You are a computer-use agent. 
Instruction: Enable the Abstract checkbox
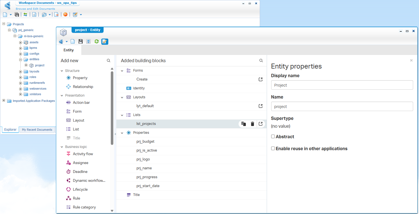[273, 137]
